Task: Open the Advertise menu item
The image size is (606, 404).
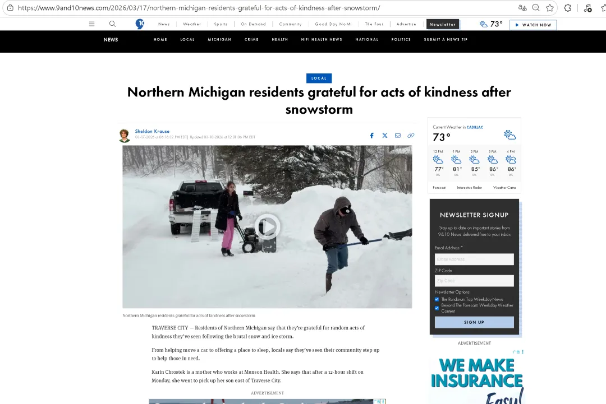Action: coord(406,24)
